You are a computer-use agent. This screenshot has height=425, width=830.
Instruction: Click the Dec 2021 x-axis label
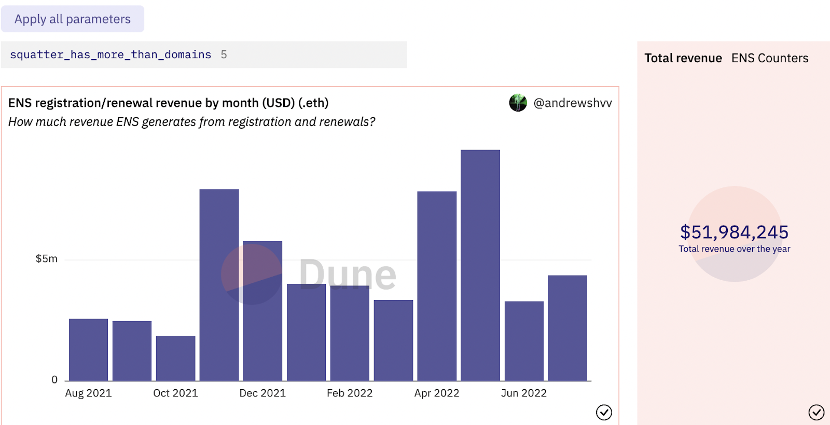(x=262, y=393)
